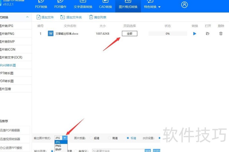Select 图片转ICON in the sidebar
Image resolution: width=229 pixels, height=152 pixels.
(16, 50)
